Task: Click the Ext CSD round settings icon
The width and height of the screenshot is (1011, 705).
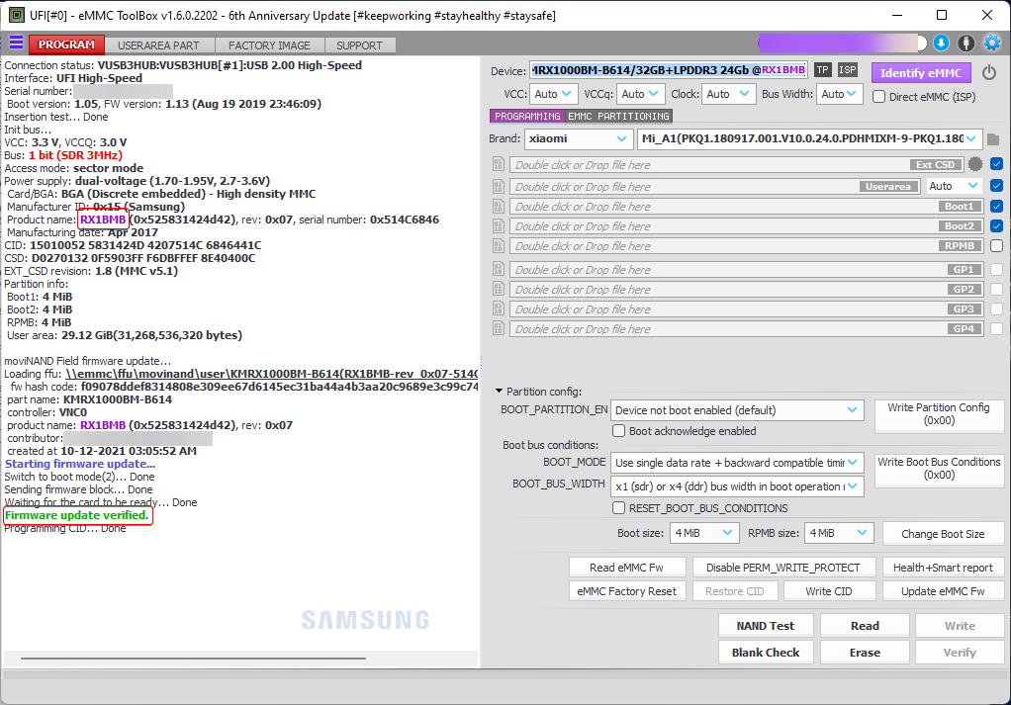Action: [975, 164]
